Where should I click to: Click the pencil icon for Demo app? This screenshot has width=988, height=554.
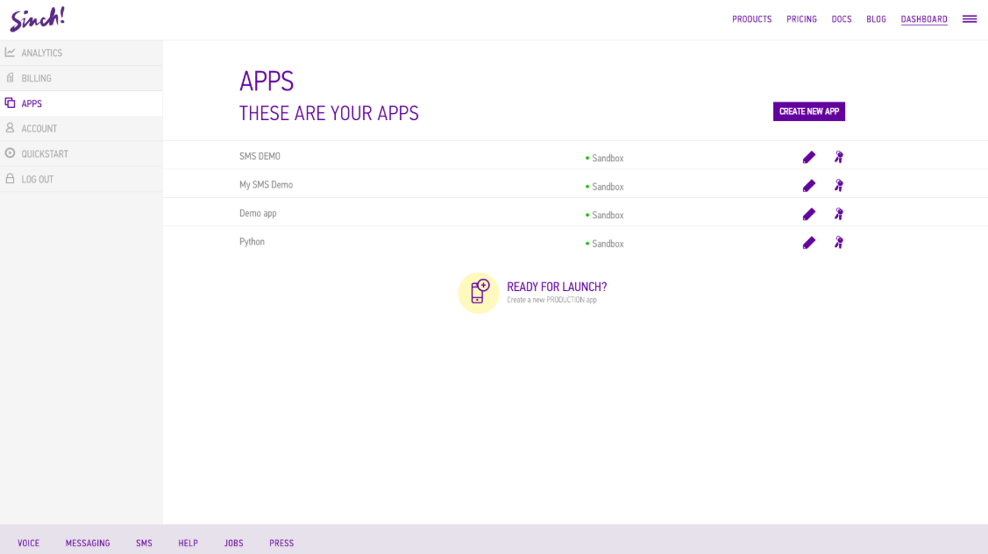tap(808, 215)
